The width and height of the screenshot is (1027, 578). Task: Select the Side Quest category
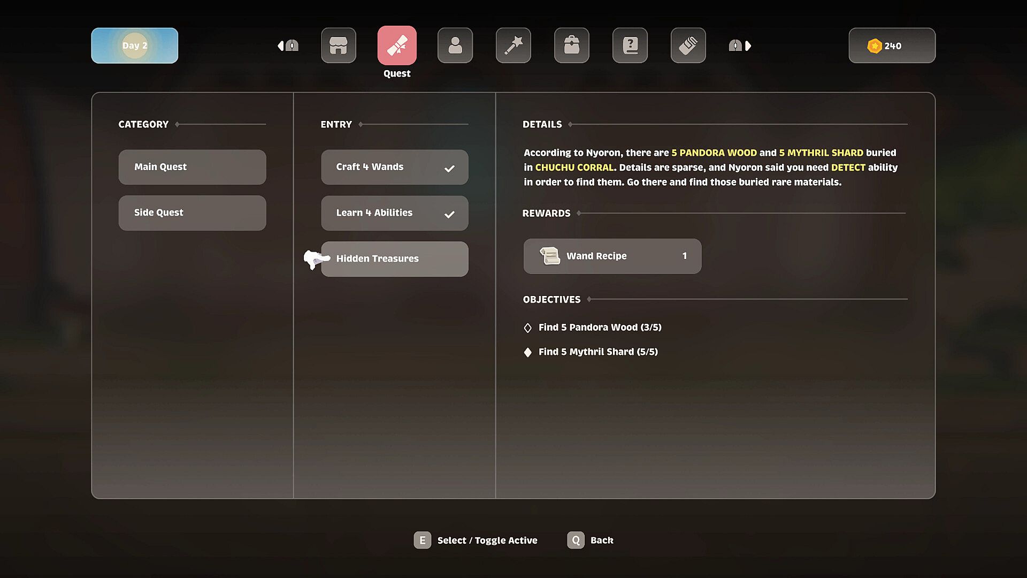[192, 213]
